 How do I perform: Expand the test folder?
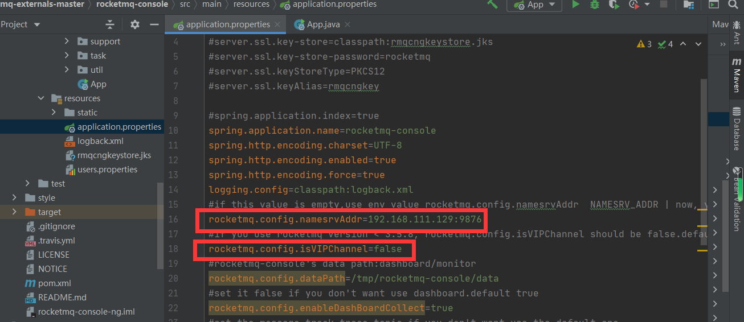click(28, 183)
